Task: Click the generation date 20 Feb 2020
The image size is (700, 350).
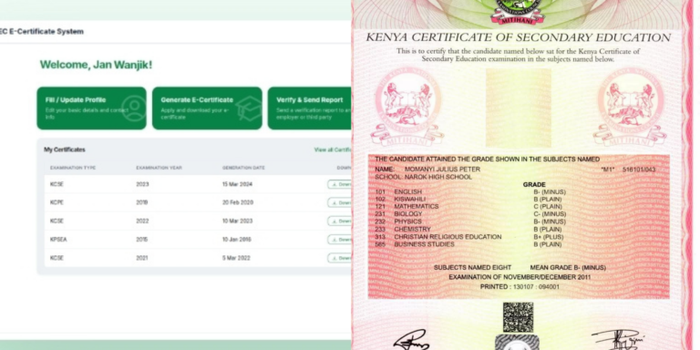Action: [x=238, y=202]
